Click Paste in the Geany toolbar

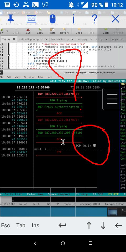click(x=52, y=31)
